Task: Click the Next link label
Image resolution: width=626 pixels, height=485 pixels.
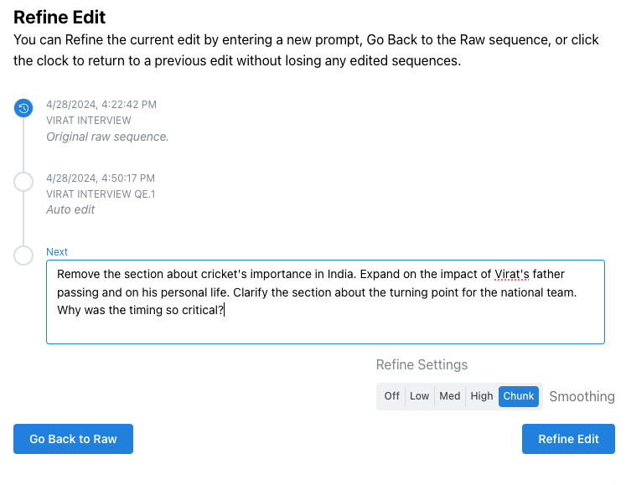Action: [57, 252]
